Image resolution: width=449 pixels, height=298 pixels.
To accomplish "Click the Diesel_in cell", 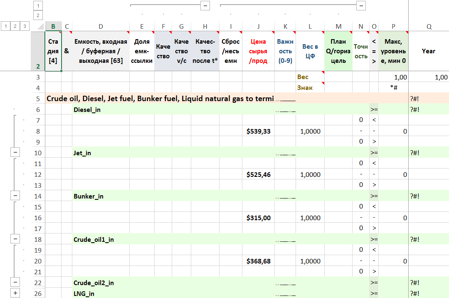I will 101,110.
